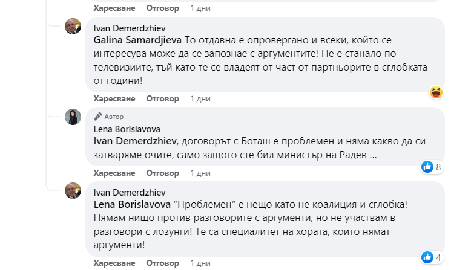471x270 pixels.
Task: Open Lena Borislavova commenter name link
Action: click(x=127, y=129)
